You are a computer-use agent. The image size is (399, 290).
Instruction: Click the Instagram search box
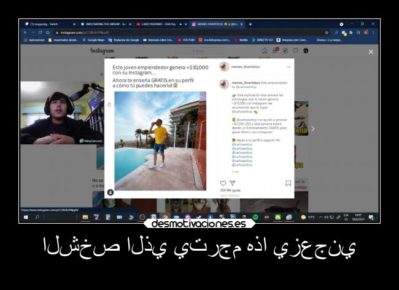(x=199, y=51)
